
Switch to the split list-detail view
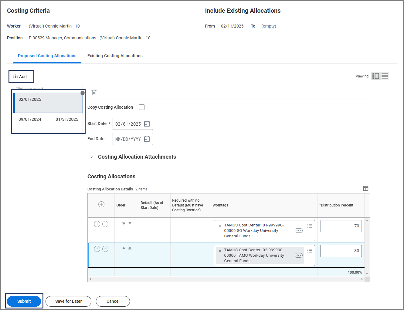(x=375, y=76)
